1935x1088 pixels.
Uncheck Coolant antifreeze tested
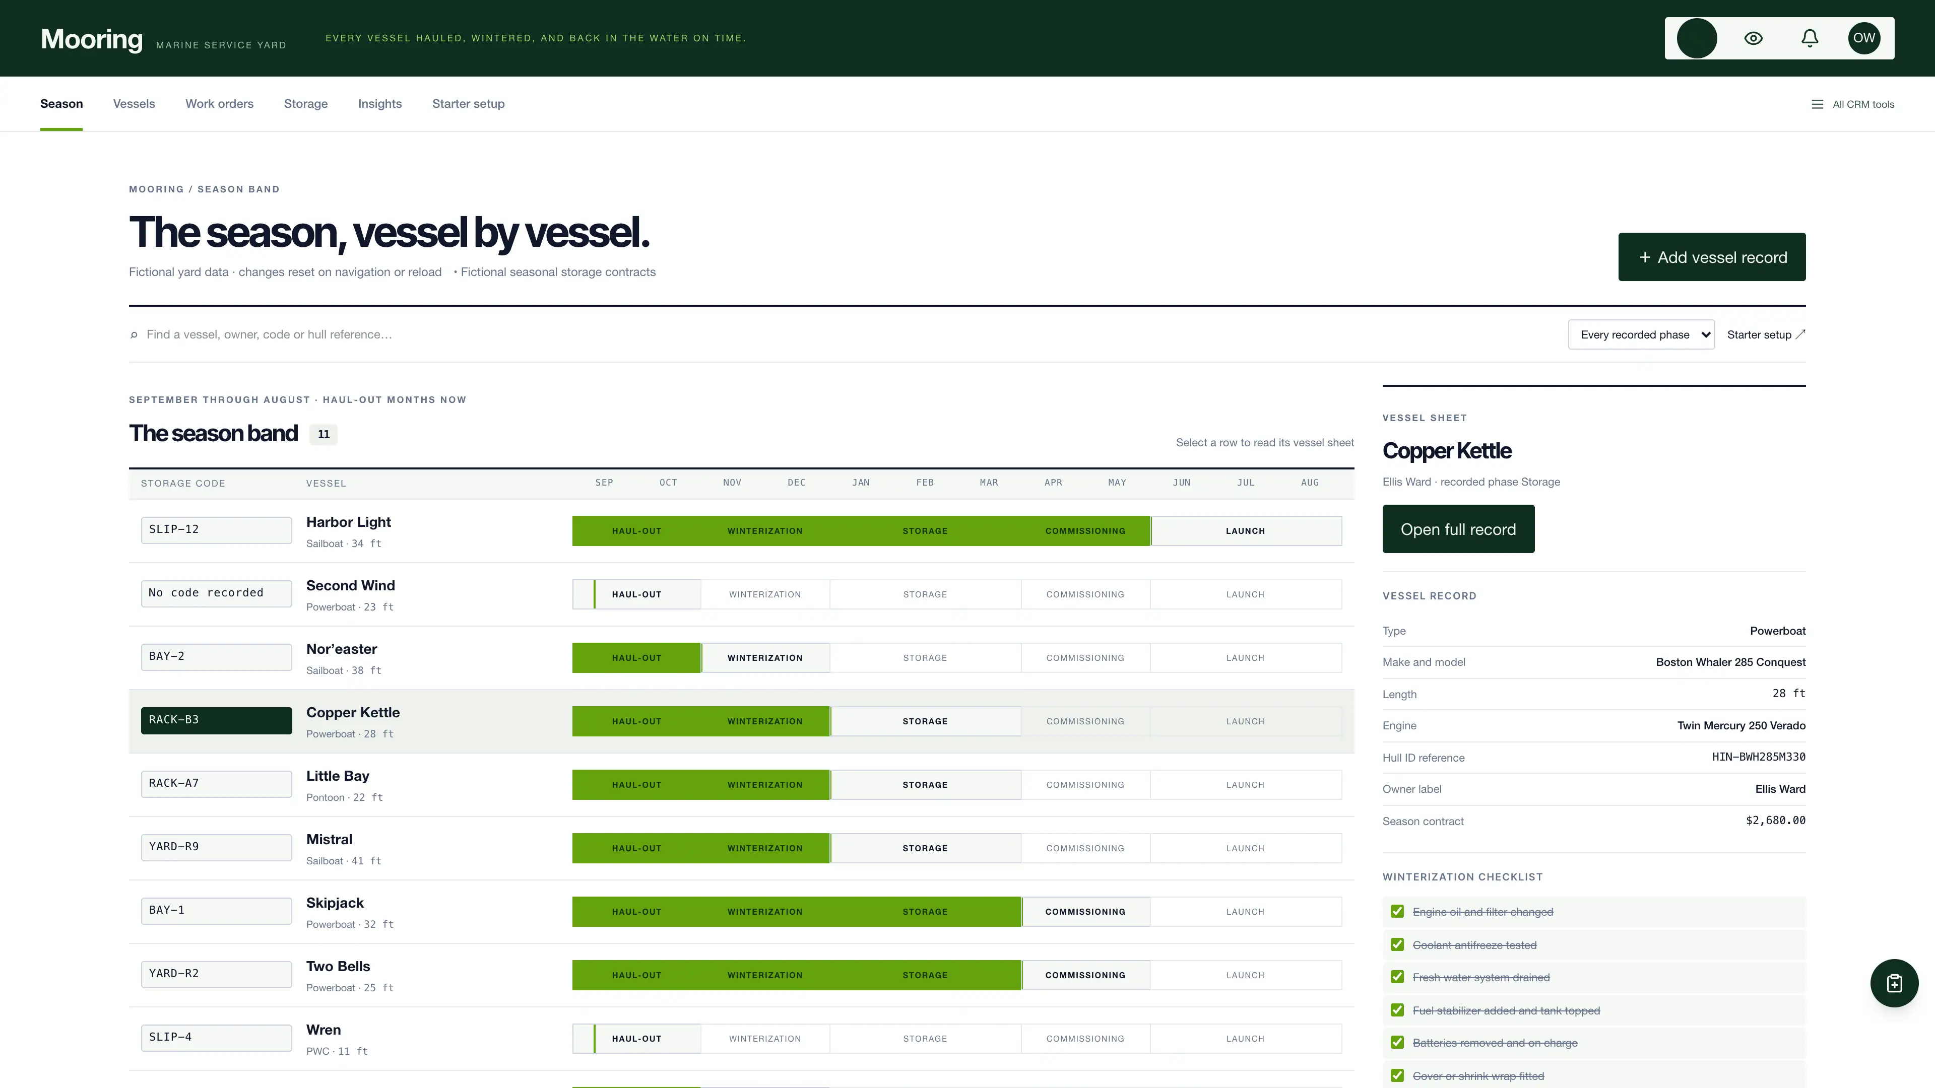[x=1397, y=944]
